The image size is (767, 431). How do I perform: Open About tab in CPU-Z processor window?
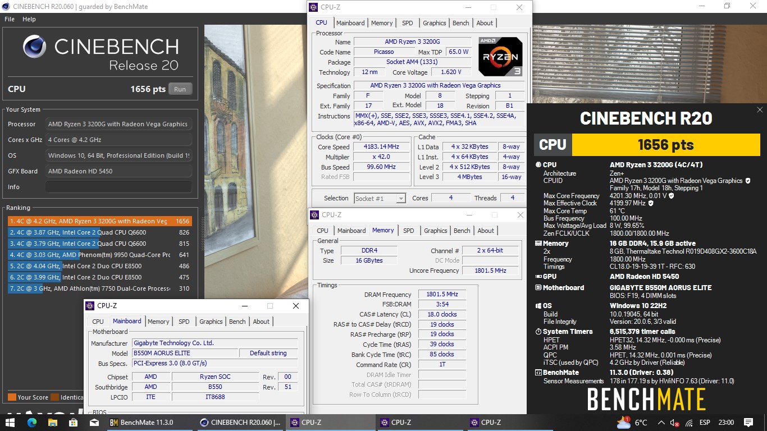click(485, 23)
